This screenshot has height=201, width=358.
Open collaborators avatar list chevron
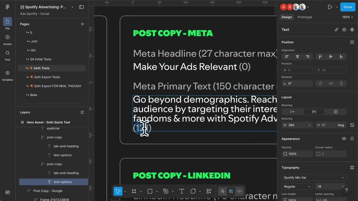coord(308,7)
